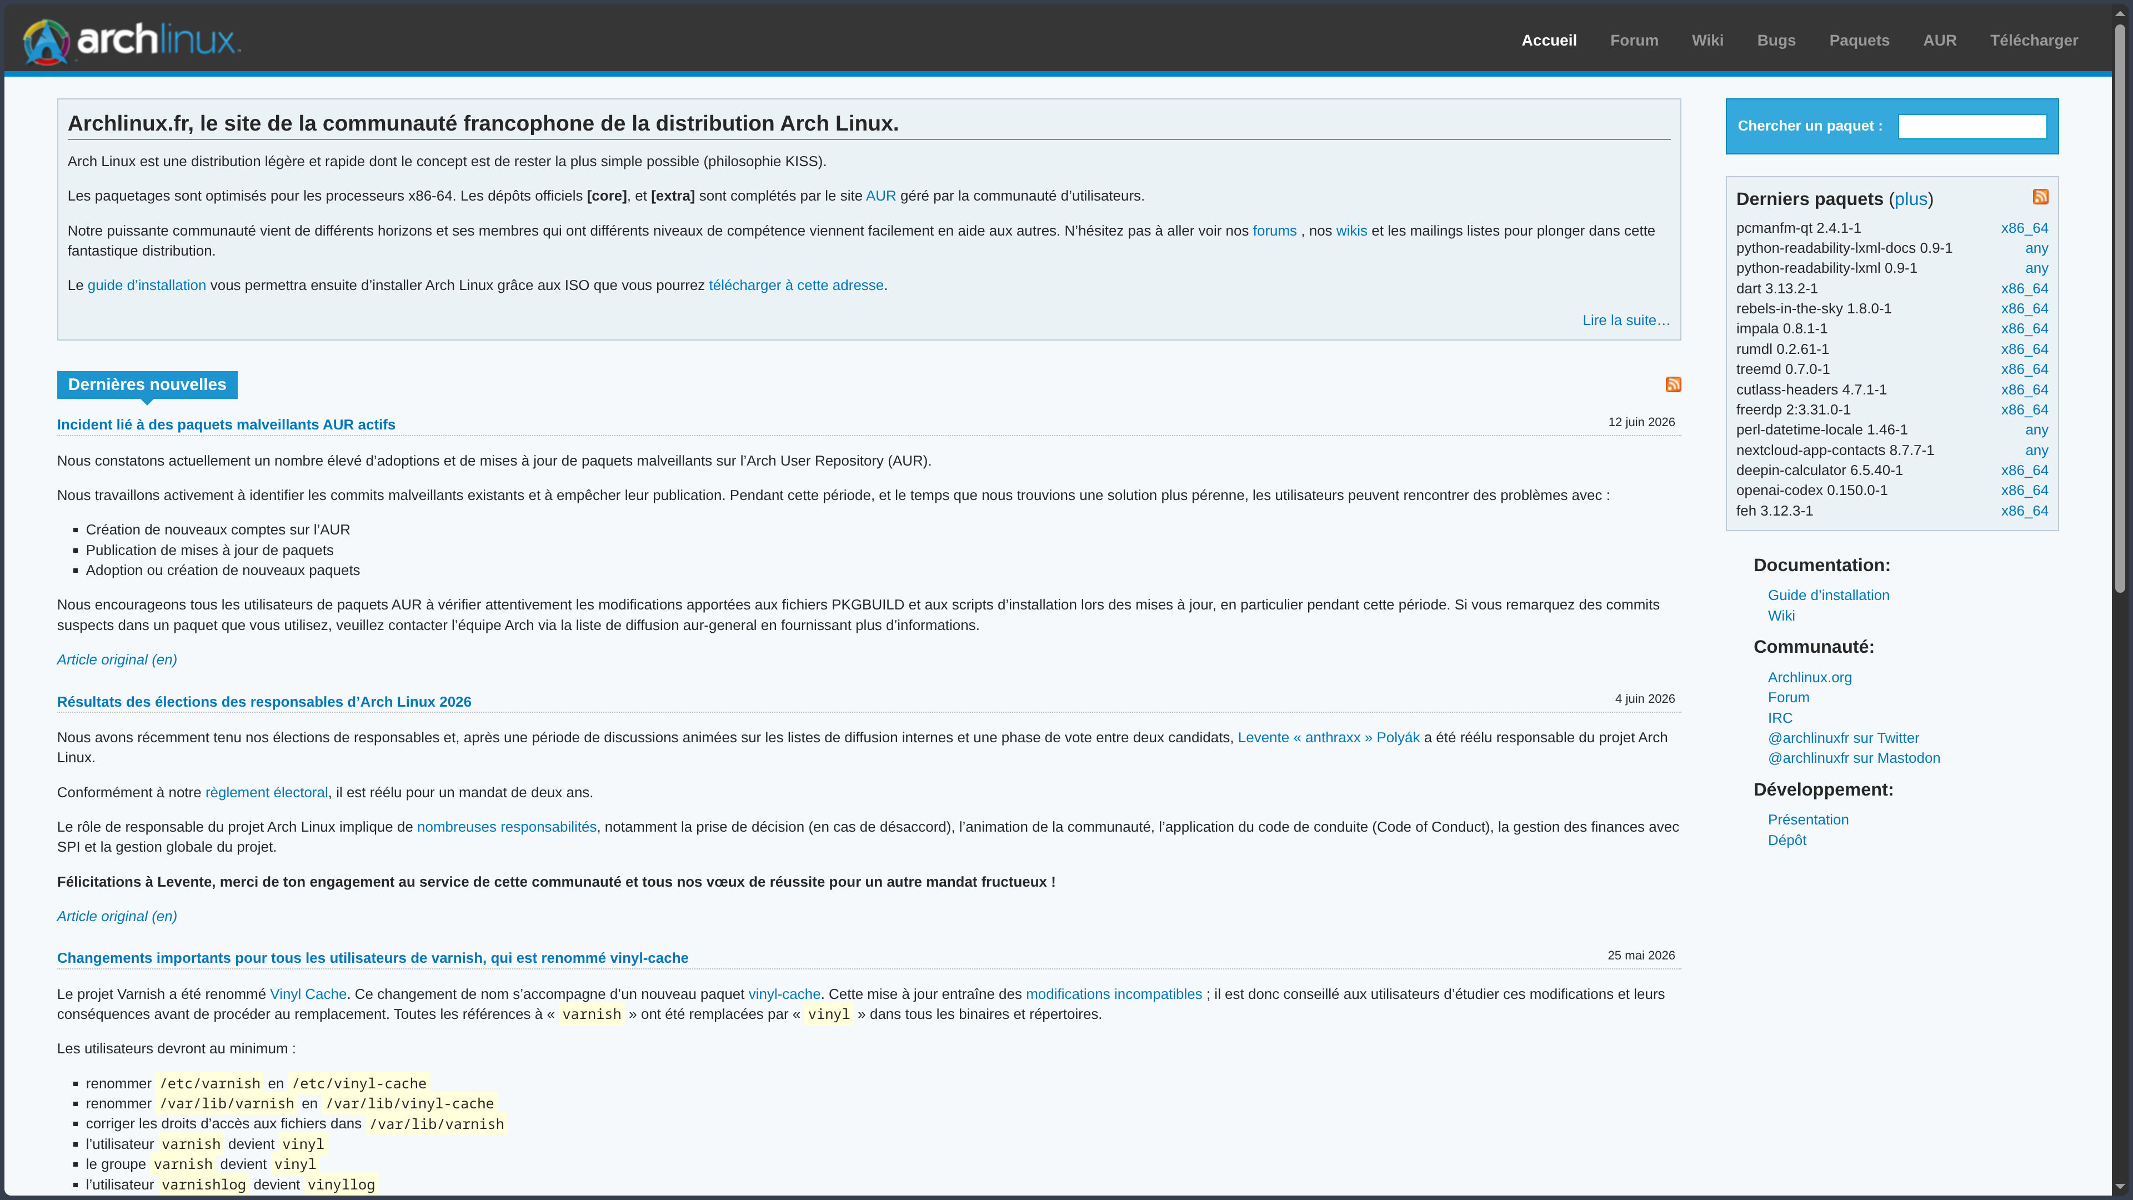2133x1200 pixels.
Task: Open the élections des responsables 2026 article
Action: click(263, 702)
